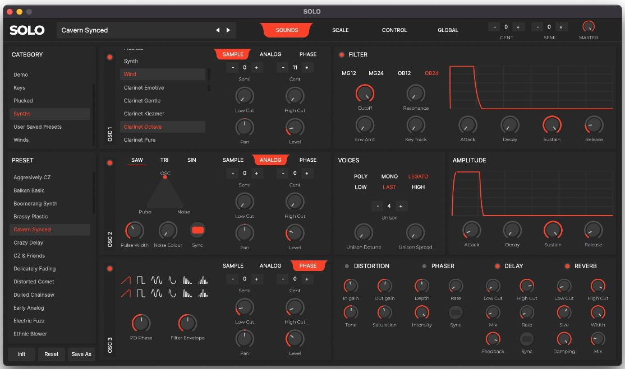Select SIN waveform in OSC 2

click(192, 160)
